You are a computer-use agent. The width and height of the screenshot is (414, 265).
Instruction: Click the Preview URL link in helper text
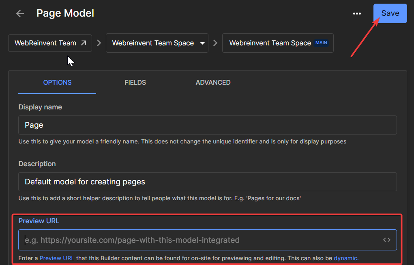57,259
